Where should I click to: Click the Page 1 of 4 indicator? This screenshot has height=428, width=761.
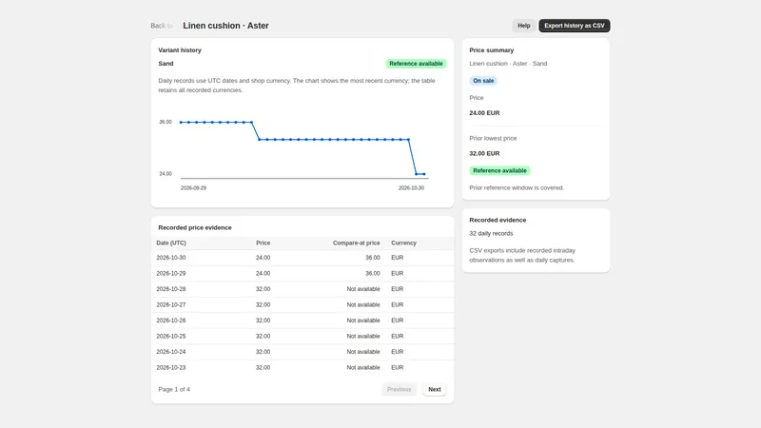[x=174, y=389]
